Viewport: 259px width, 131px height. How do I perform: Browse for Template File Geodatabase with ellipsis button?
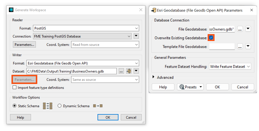[240, 47]
